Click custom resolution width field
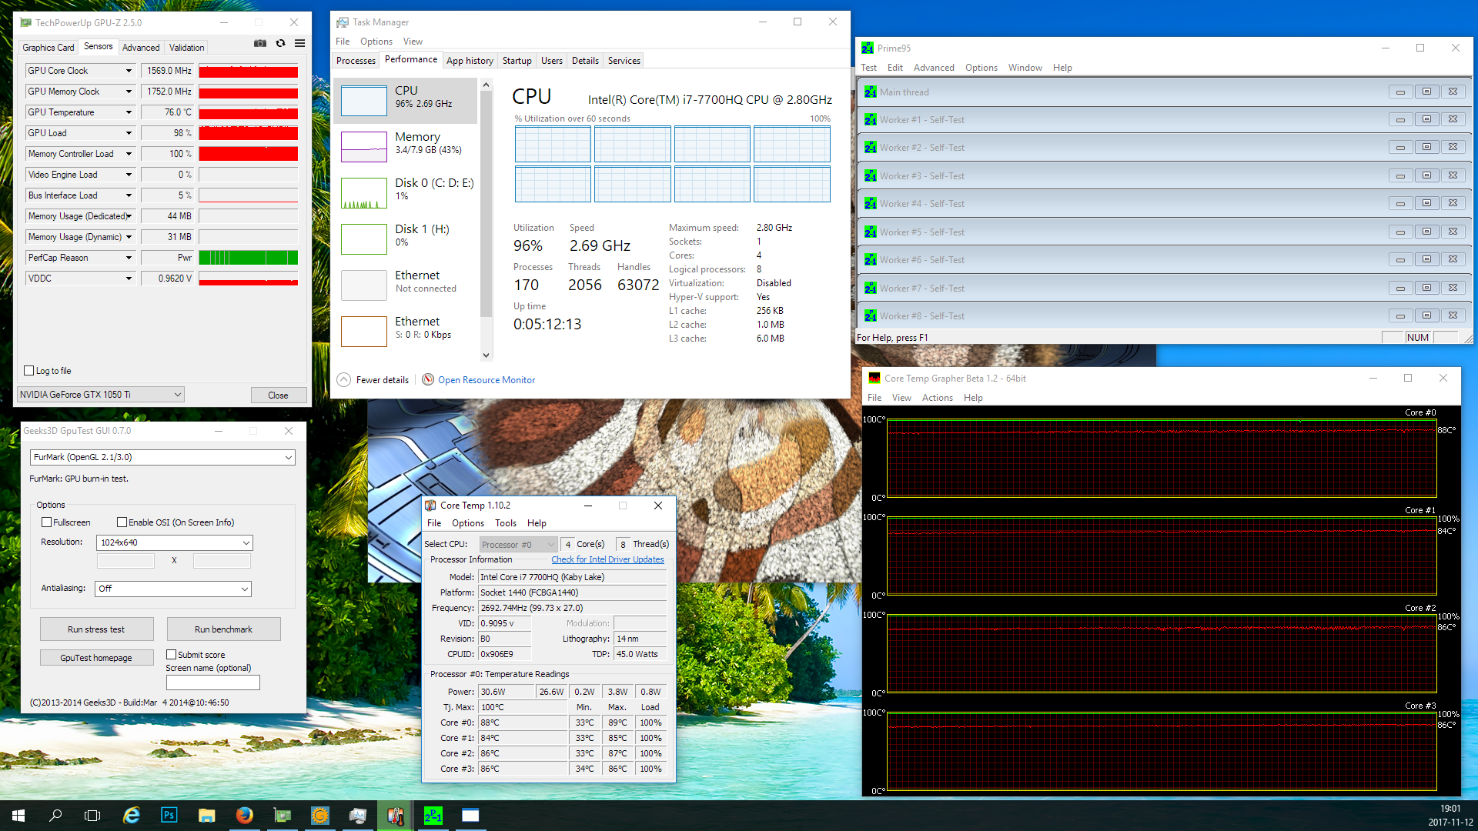The image size is (1478, 831). click(125, 561)
